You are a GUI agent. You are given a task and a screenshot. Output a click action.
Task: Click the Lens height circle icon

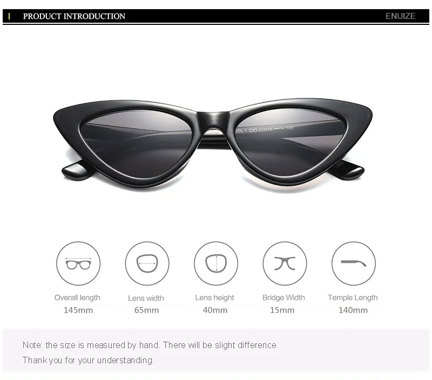(216, 264)
